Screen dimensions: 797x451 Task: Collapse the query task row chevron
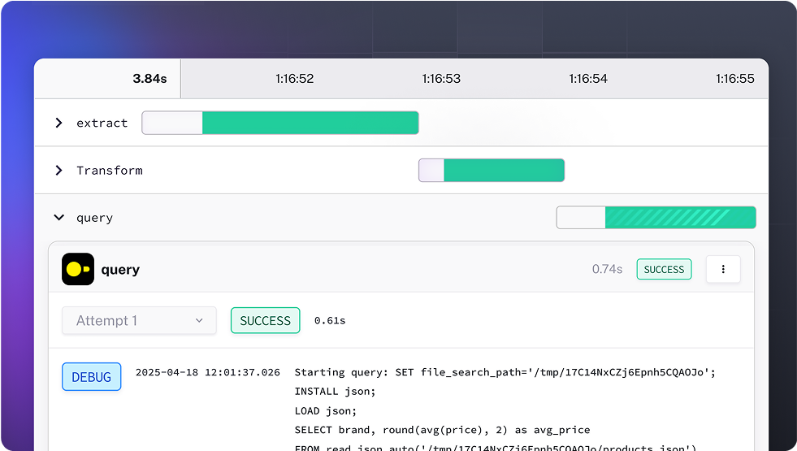click(x=58, y=218)
